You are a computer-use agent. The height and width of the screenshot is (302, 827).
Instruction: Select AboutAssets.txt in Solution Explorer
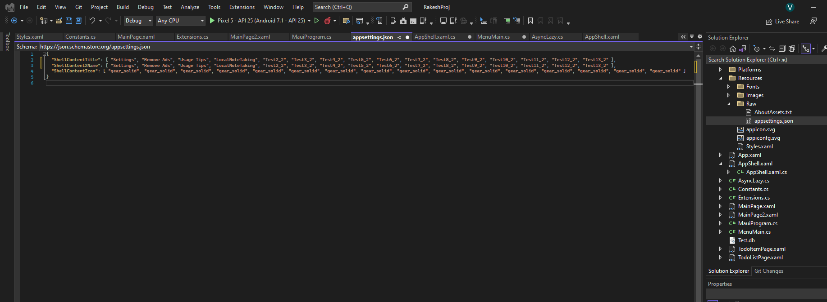coord(773,112)
